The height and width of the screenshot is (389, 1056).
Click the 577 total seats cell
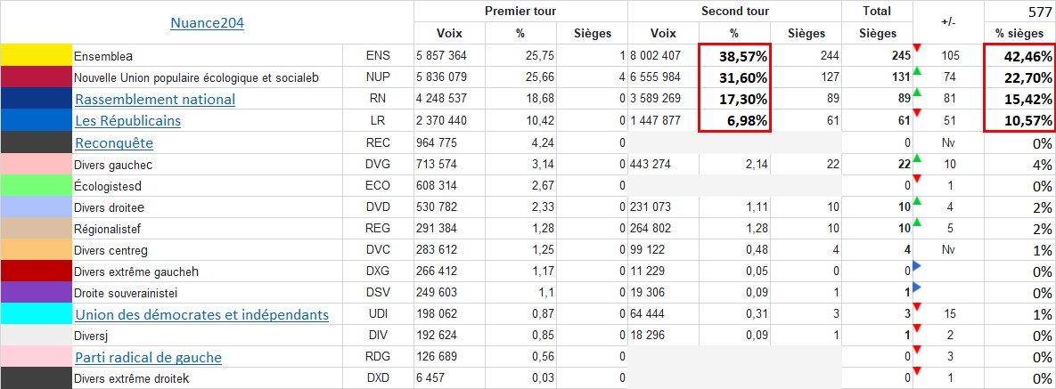[1019, 11]
